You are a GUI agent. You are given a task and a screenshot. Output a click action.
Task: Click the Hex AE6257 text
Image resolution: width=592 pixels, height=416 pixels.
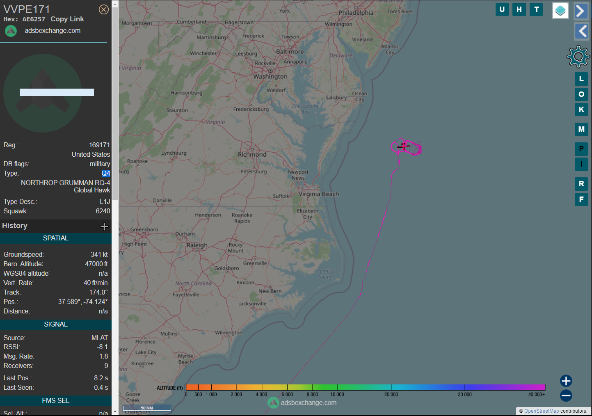coord(24,19)
